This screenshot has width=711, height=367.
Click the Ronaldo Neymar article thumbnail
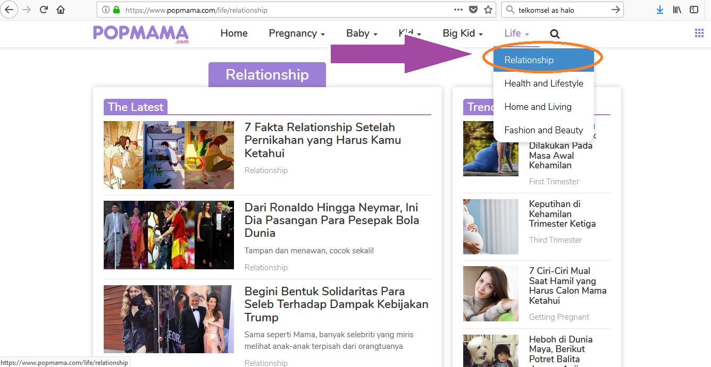click(169, 235)
